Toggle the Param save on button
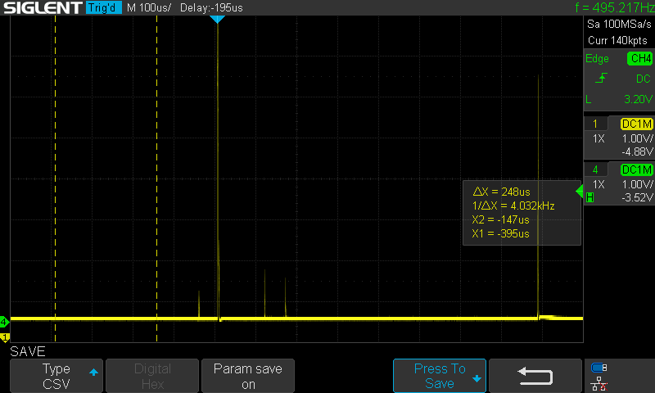 tap(248, 376)
